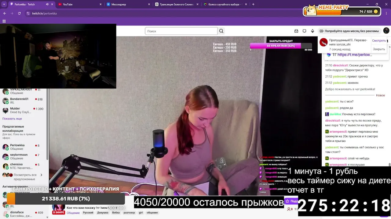Image resolution: width=391 pixels, height=219 pixels.
Task: Switch to Трансляция Зеленого Слоника tab
Action: click(177, 4)
